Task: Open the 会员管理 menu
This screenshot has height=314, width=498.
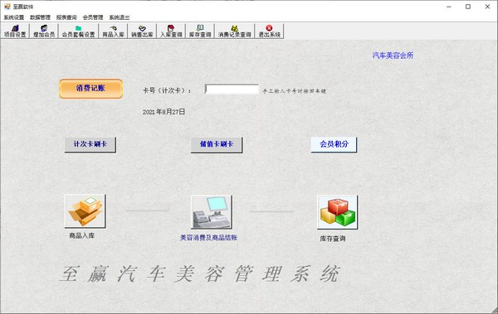Action: click(x=93, y=17)
